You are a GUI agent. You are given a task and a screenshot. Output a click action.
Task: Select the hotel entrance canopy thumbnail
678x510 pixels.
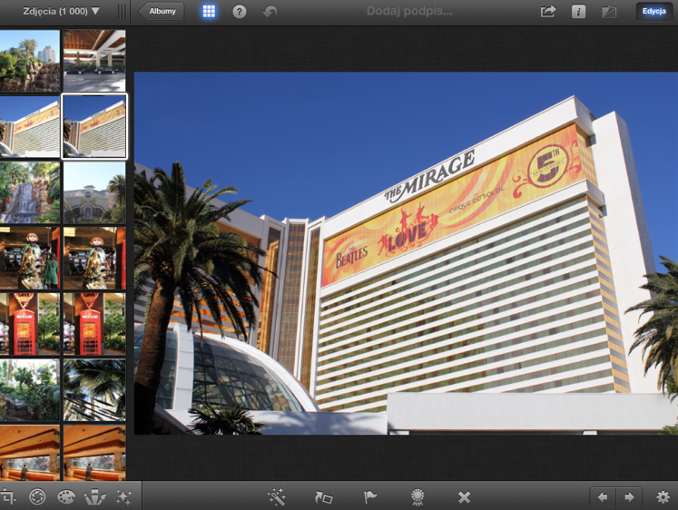pos(94,61)
